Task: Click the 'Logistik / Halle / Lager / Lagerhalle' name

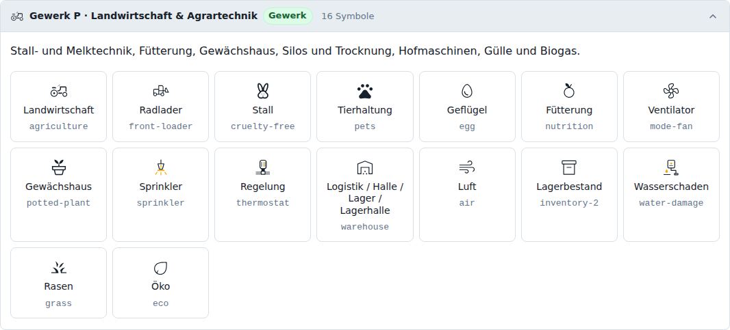Action: pyautogui.click(x=365, y=198)
